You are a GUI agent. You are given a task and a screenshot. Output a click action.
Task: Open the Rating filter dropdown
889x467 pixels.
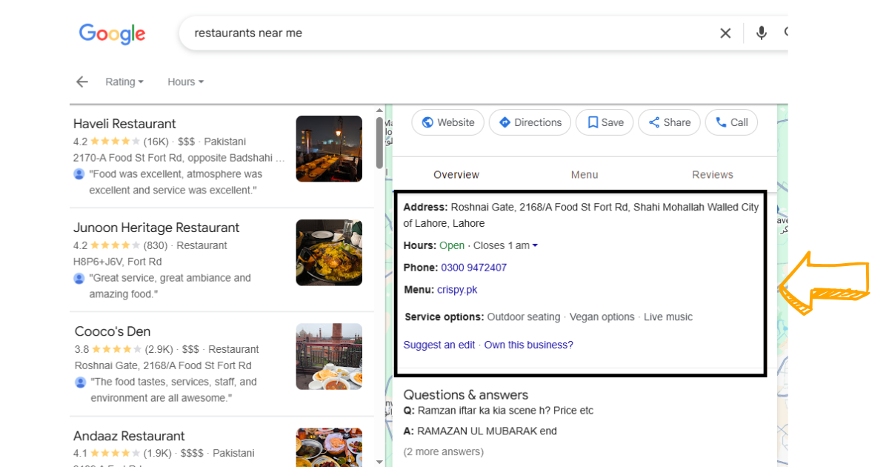click(124, 82)
